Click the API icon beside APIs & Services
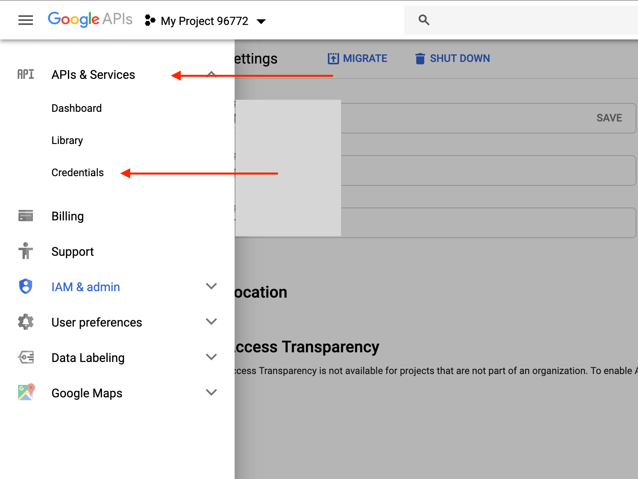 pyautogui.click(x=26, y=74)
